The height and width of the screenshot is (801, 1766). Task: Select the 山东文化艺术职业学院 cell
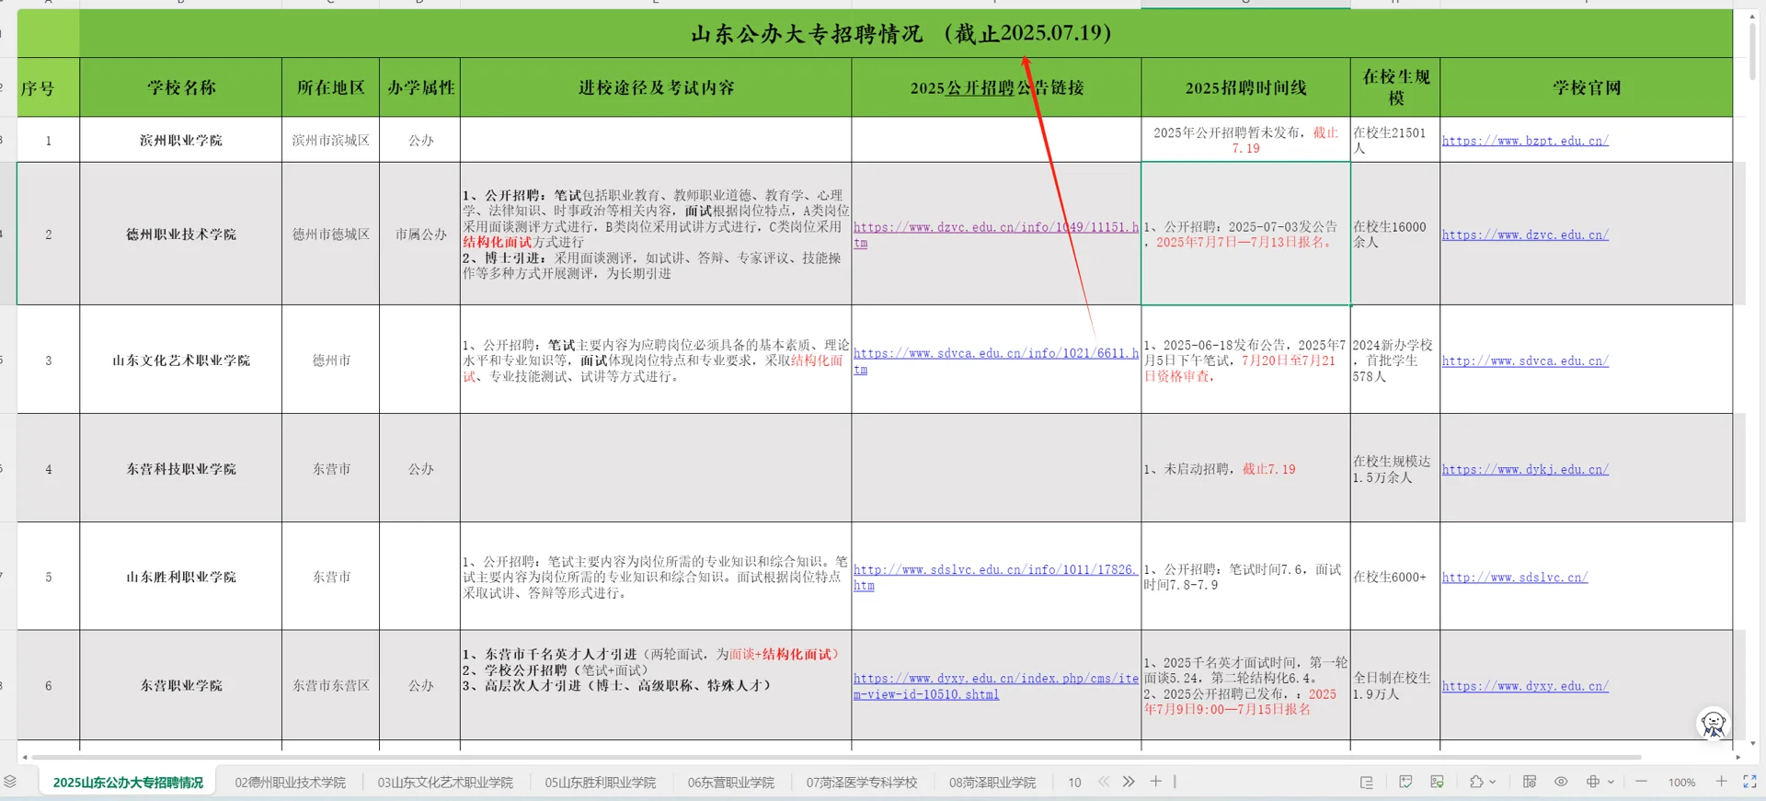tap(181, 360)
